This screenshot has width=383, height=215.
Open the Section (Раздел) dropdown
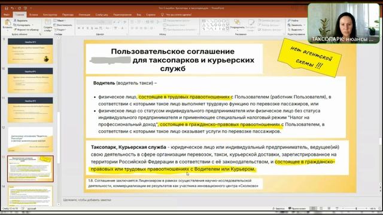pos(60,30)
